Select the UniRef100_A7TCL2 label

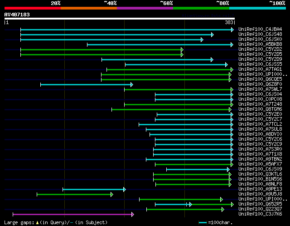[260, 124]
